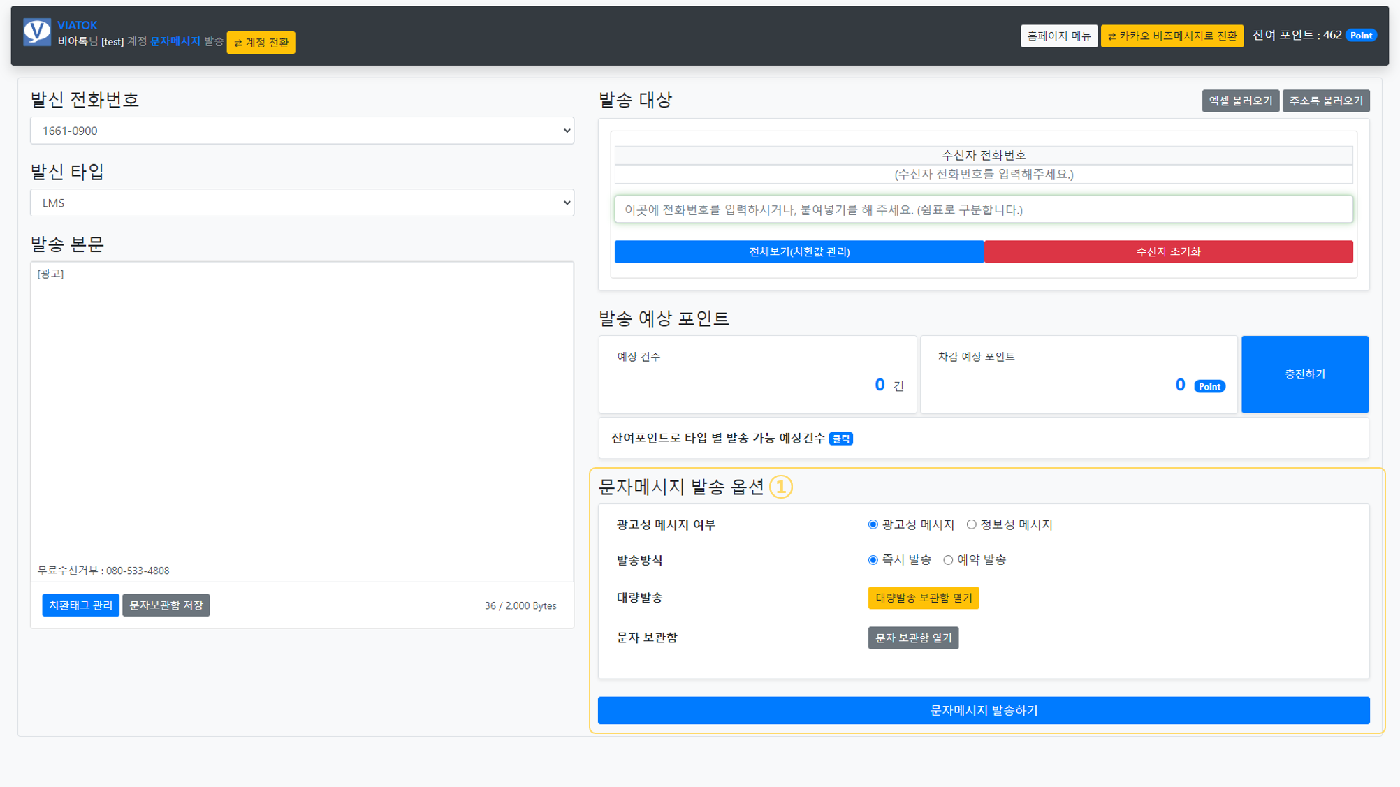Open the 홈페이지 메뉴 button

1058,36
